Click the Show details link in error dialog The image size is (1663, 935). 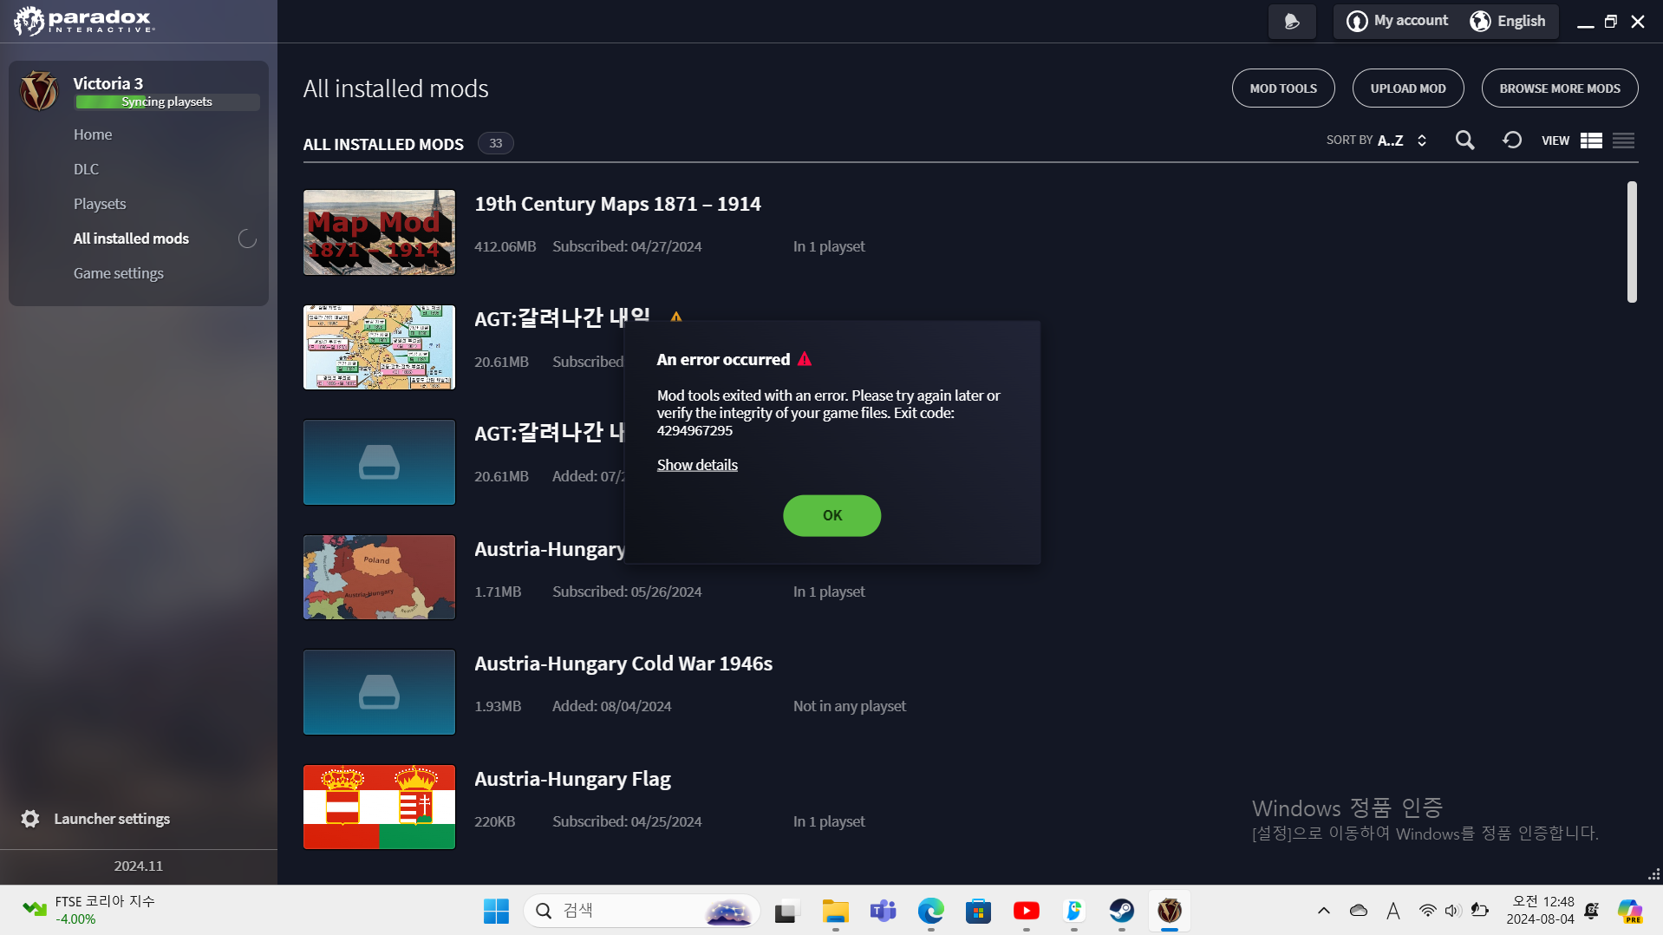[x=697, y=465]
